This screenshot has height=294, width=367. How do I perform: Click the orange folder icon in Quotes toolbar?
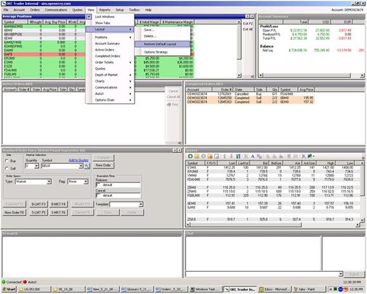pos(210,157)
